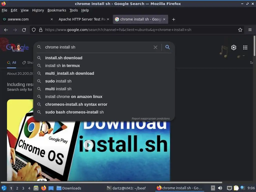Close the Apache HTTP Server Test tab

[108, 19]
